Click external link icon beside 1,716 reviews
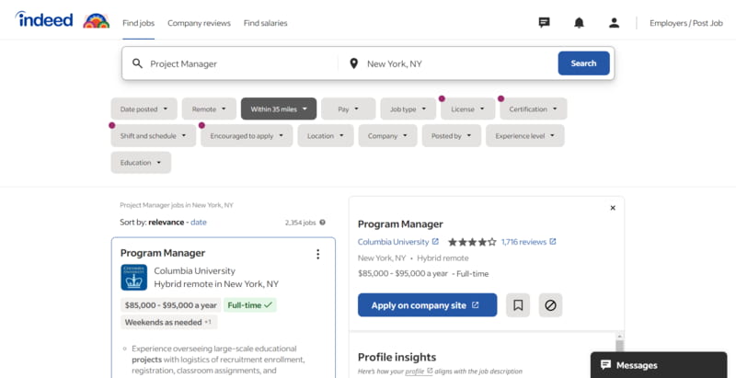The width and height of the screenshot is (736, 378). tap(553, 242)
